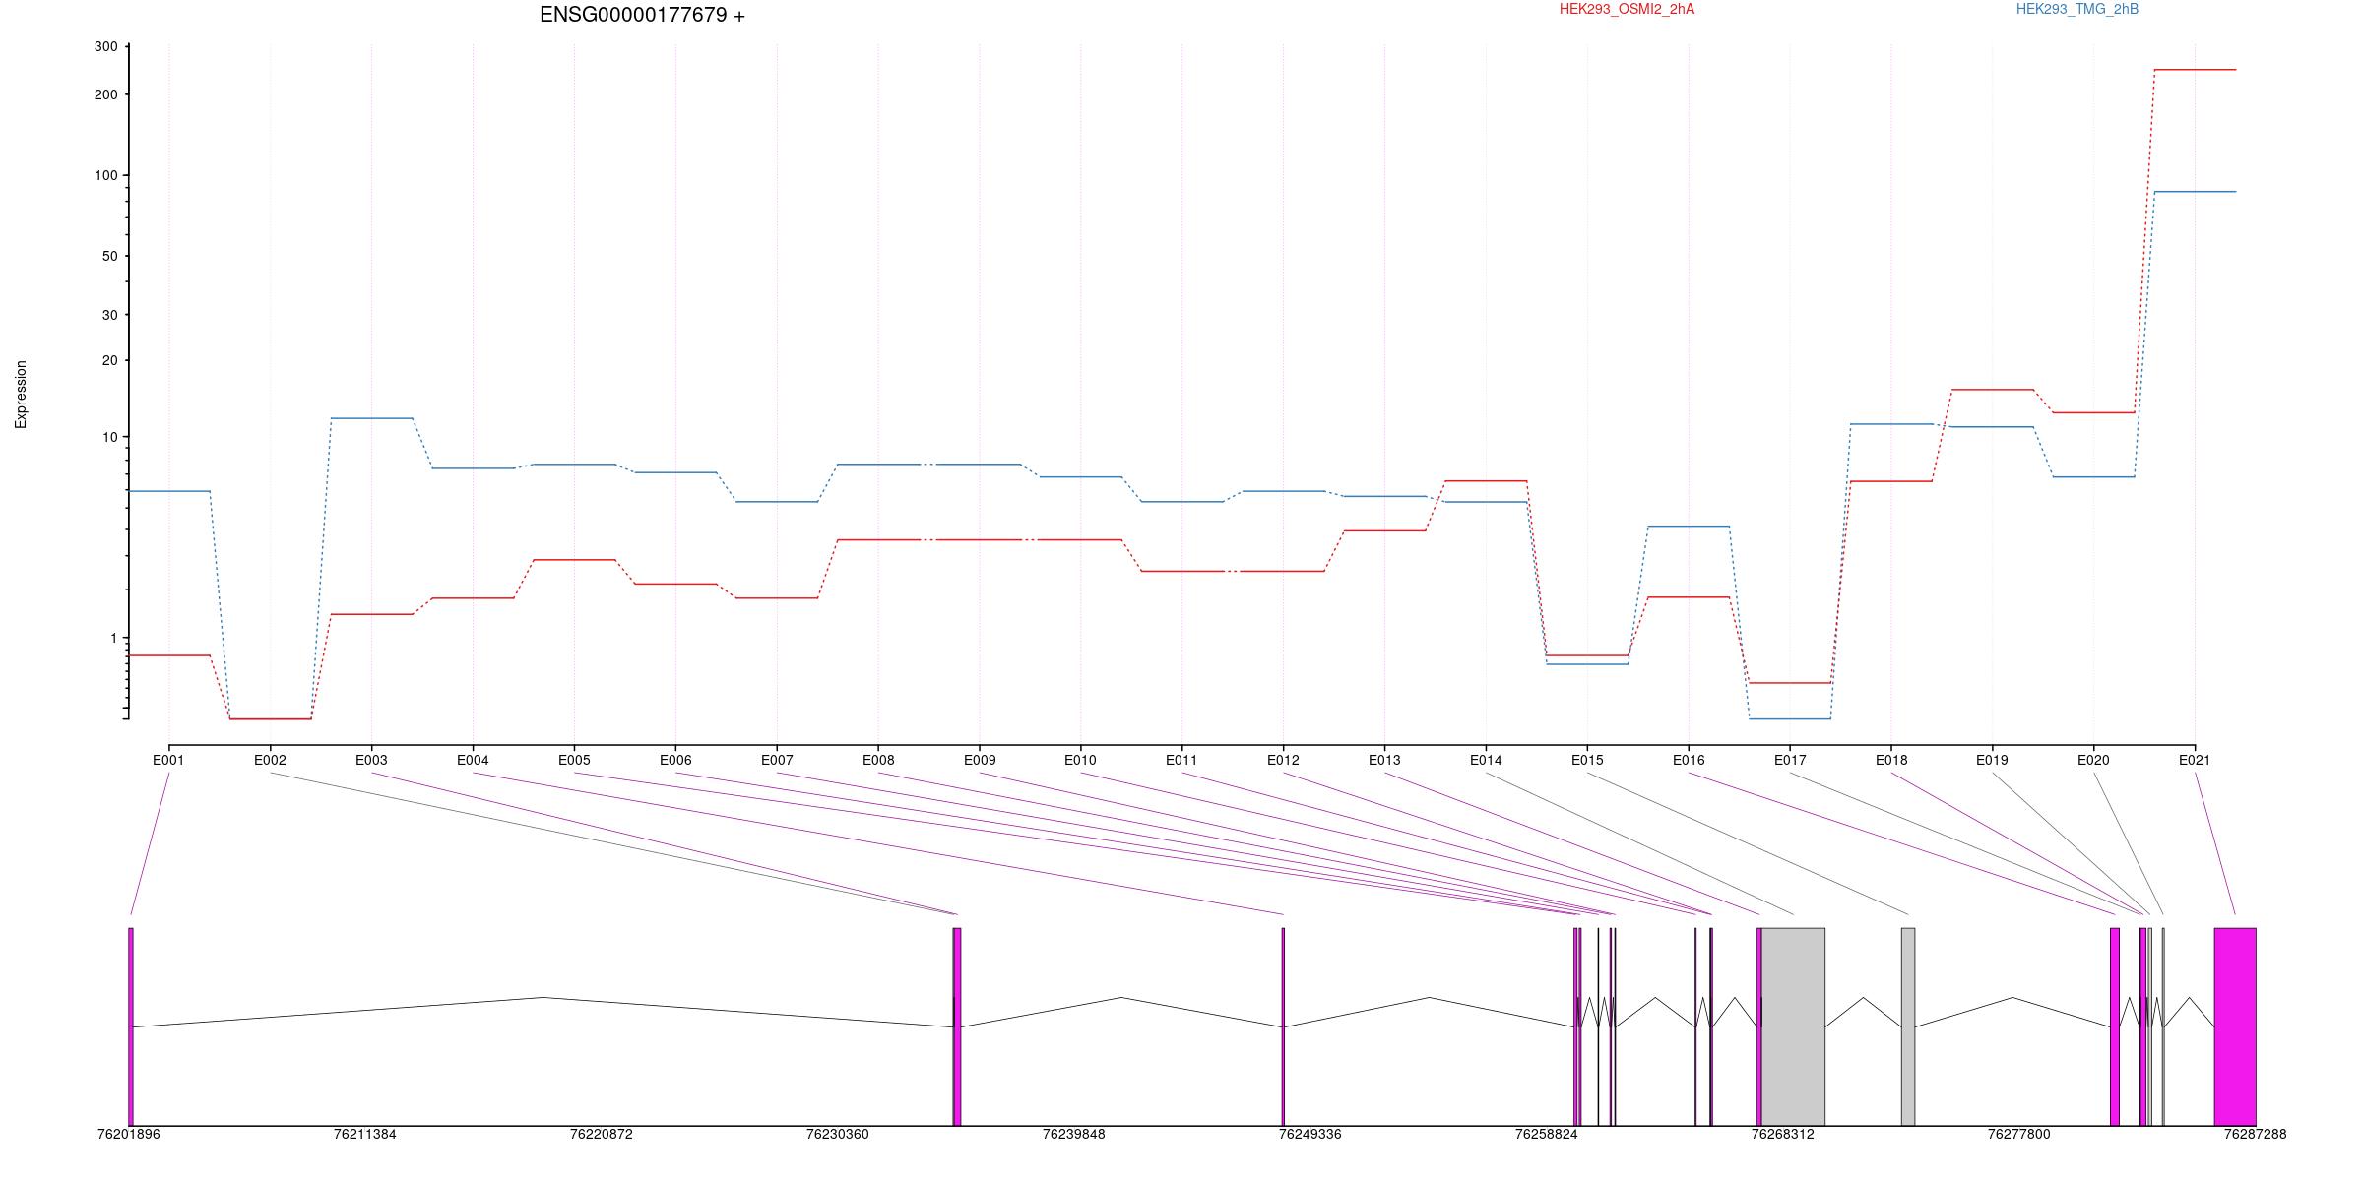
Task: Select the HEK293_OSMI2_2hA legend label
Action: pos(1627,9)
